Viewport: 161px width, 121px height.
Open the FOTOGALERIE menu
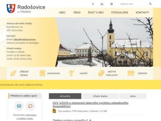120,13
